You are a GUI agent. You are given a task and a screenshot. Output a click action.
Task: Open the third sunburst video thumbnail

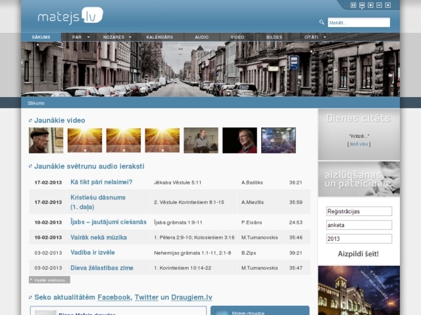[162, 140]
